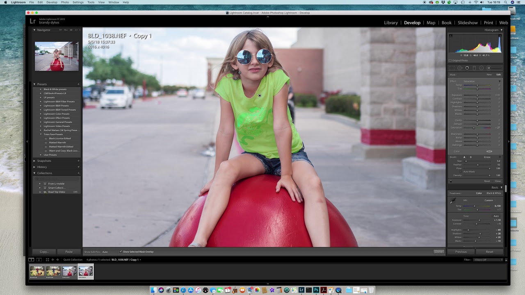Click Done below the photo
Viewport: 525px width, 295px height.
pyautogui.click(x=438, y=252)
